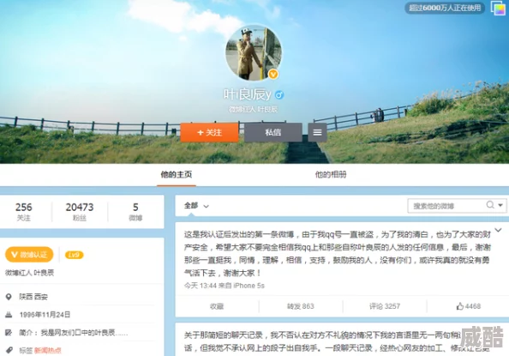This screenshot has width=509, height=356.
Task: Click the Lv9 level badge
Action: point(74,255)
